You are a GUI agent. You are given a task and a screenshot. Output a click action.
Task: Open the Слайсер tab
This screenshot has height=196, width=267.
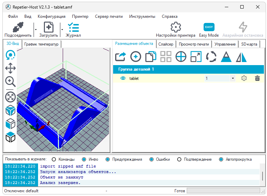tap(166, 44)
